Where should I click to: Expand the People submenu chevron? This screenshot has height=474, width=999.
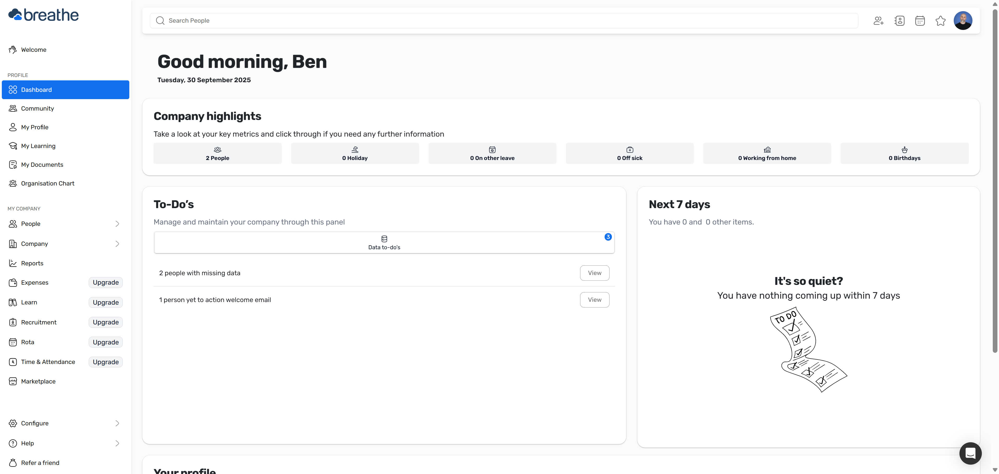pos(117,224)
